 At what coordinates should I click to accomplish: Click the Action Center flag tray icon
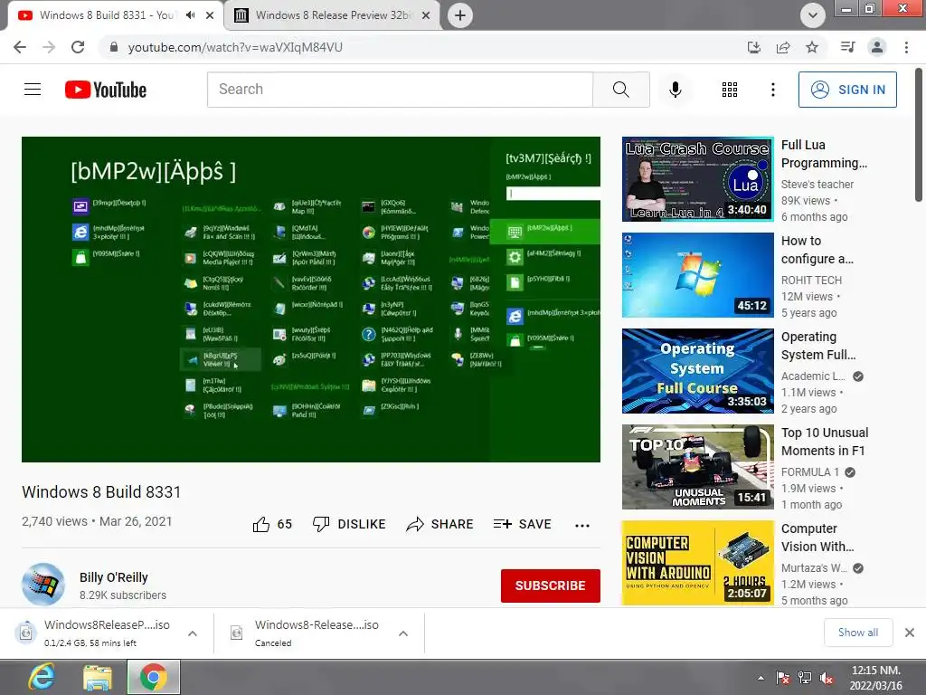783,678
